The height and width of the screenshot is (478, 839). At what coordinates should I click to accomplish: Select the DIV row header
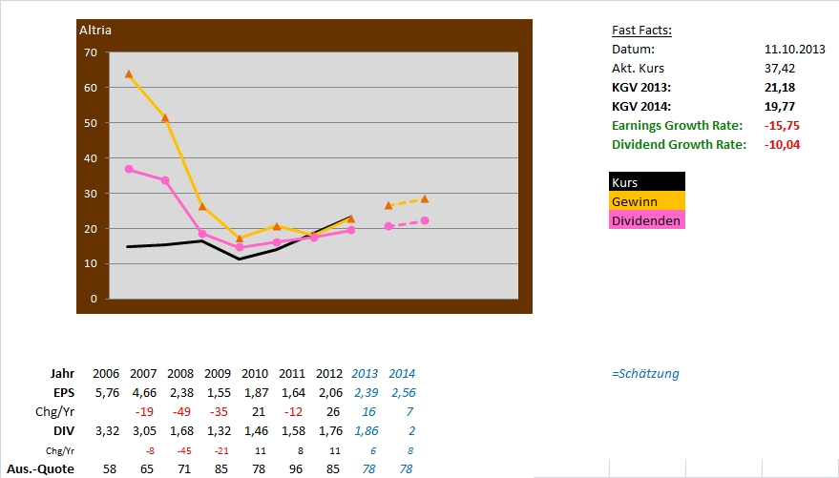pos(64,431)
